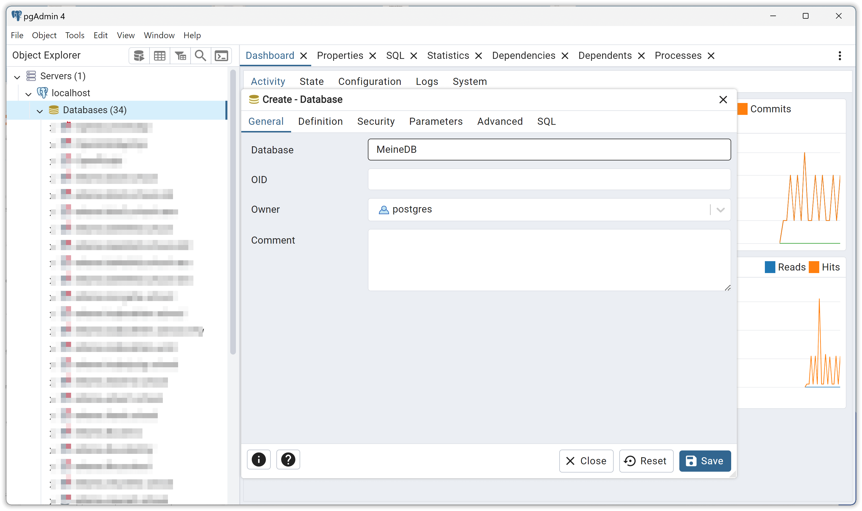Click the Servers group icon

click(31, 76)
